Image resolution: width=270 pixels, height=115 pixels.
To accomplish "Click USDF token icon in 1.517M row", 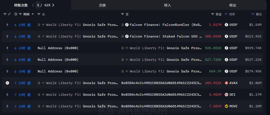I will [226, 25].
